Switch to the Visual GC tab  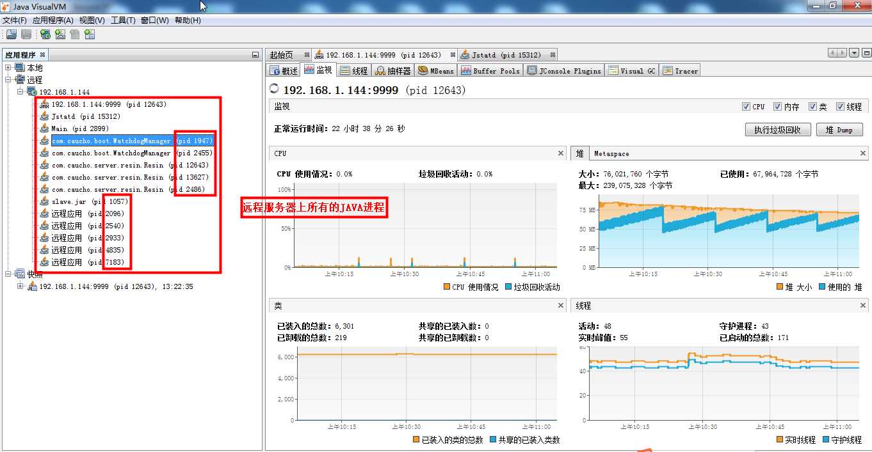coord(632,70)
